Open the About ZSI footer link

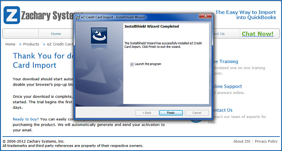[x=241, y=141]
